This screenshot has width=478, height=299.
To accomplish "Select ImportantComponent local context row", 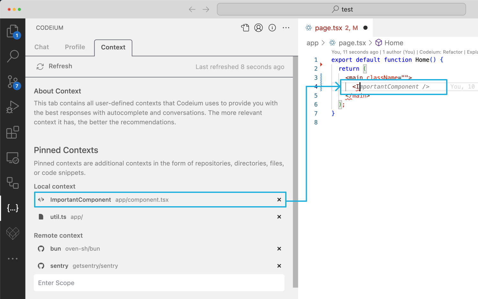I will click(160, 200).
